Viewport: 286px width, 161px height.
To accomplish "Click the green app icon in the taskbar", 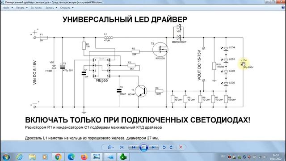I will pyautogui.click(x=123, y=157).
